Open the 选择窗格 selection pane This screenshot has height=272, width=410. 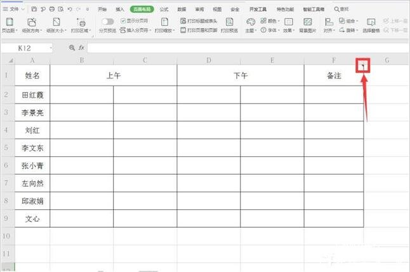point(371,25)
